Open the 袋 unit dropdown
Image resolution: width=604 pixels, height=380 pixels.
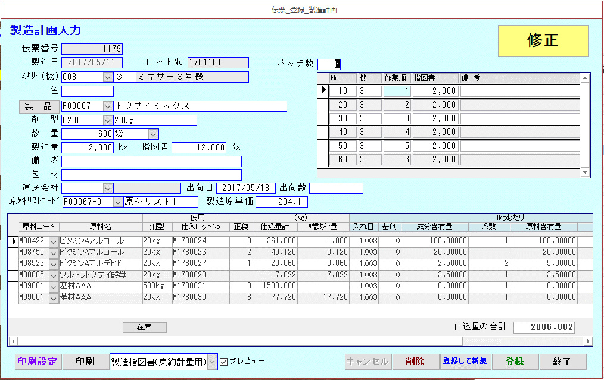(153, 134)
